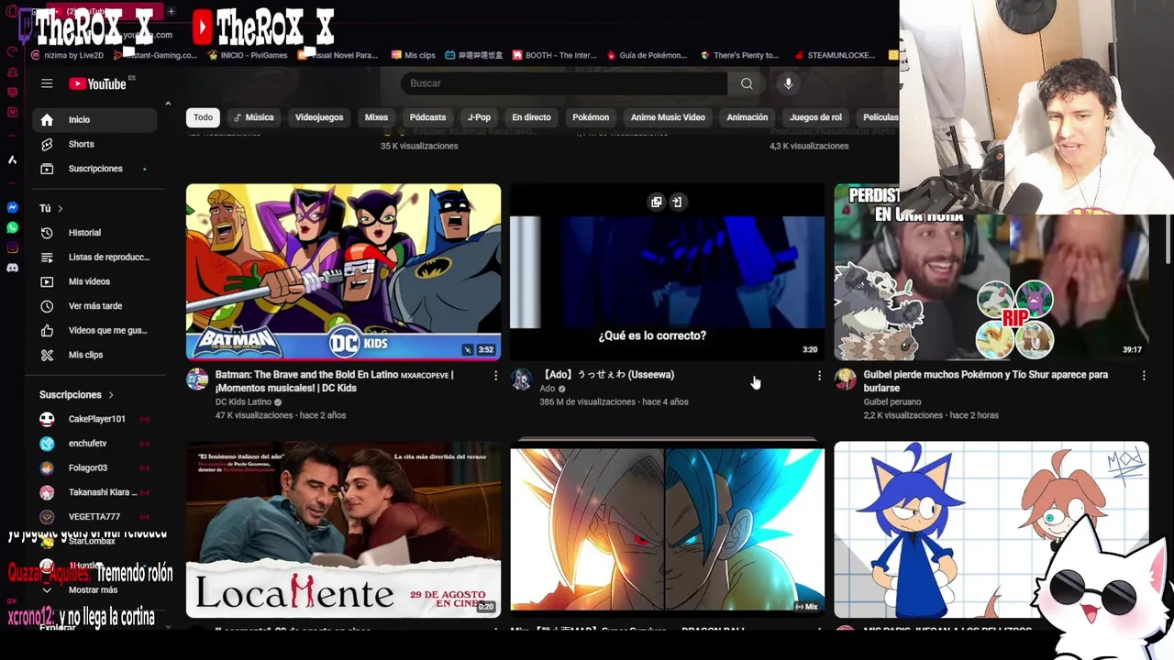This screenshot has width=1174, height=660.
Task: Open Listas de reproducción in sidebar
Action: coord(94,257)
